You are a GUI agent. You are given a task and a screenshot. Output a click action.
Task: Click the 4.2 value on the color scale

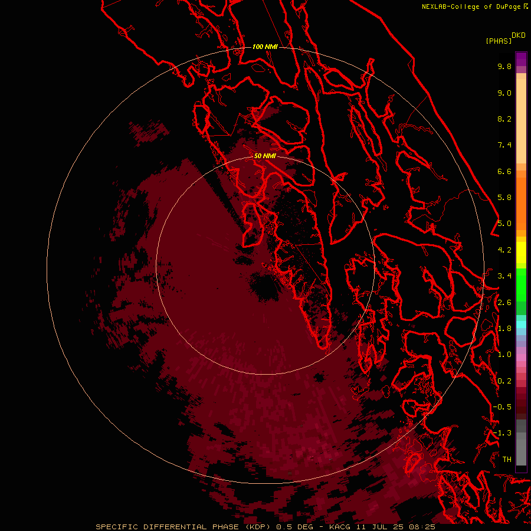click(x=504, y=250)
